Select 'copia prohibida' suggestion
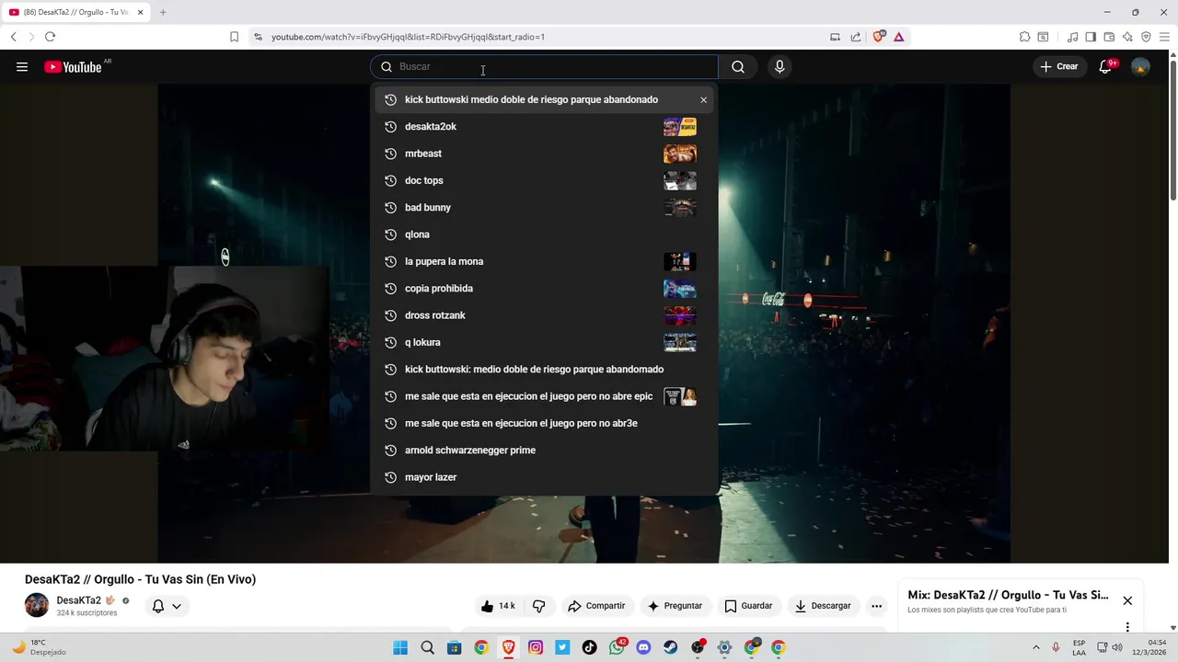This screenshot has width=1178, height=662. pos(544,288)
